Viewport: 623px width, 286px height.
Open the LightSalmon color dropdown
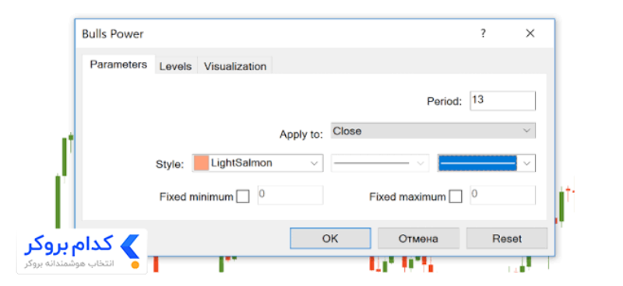(x=258, y=163)
